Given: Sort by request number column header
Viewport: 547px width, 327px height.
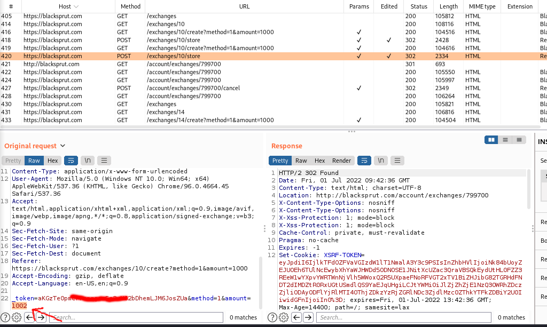Looking at the screenshot, I should click(11, 6).
